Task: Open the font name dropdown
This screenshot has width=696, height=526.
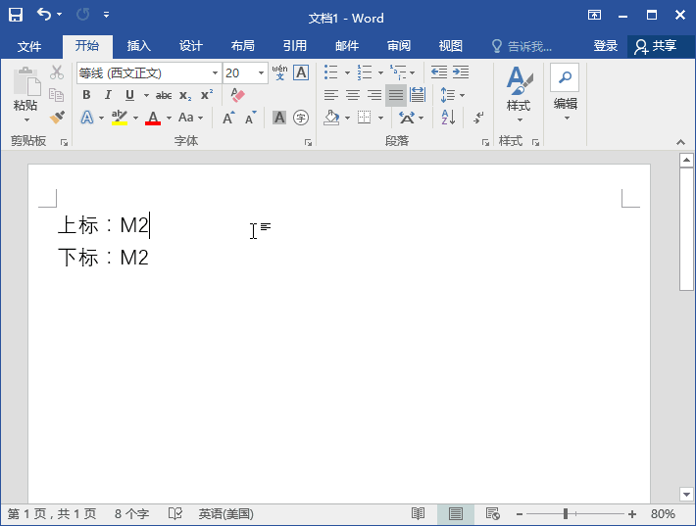Action: point(215,72)
